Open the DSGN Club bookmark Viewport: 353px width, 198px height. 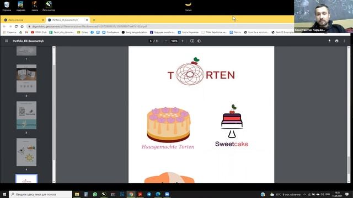click(39, 32)
